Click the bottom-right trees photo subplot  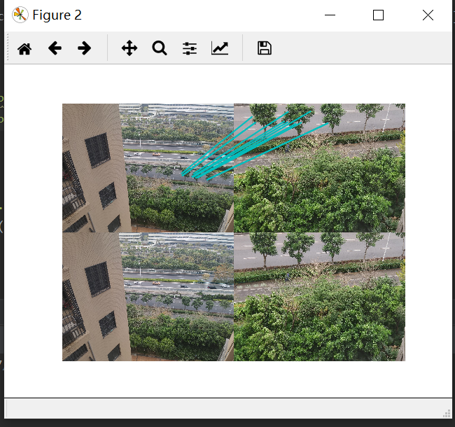[319, 297]
